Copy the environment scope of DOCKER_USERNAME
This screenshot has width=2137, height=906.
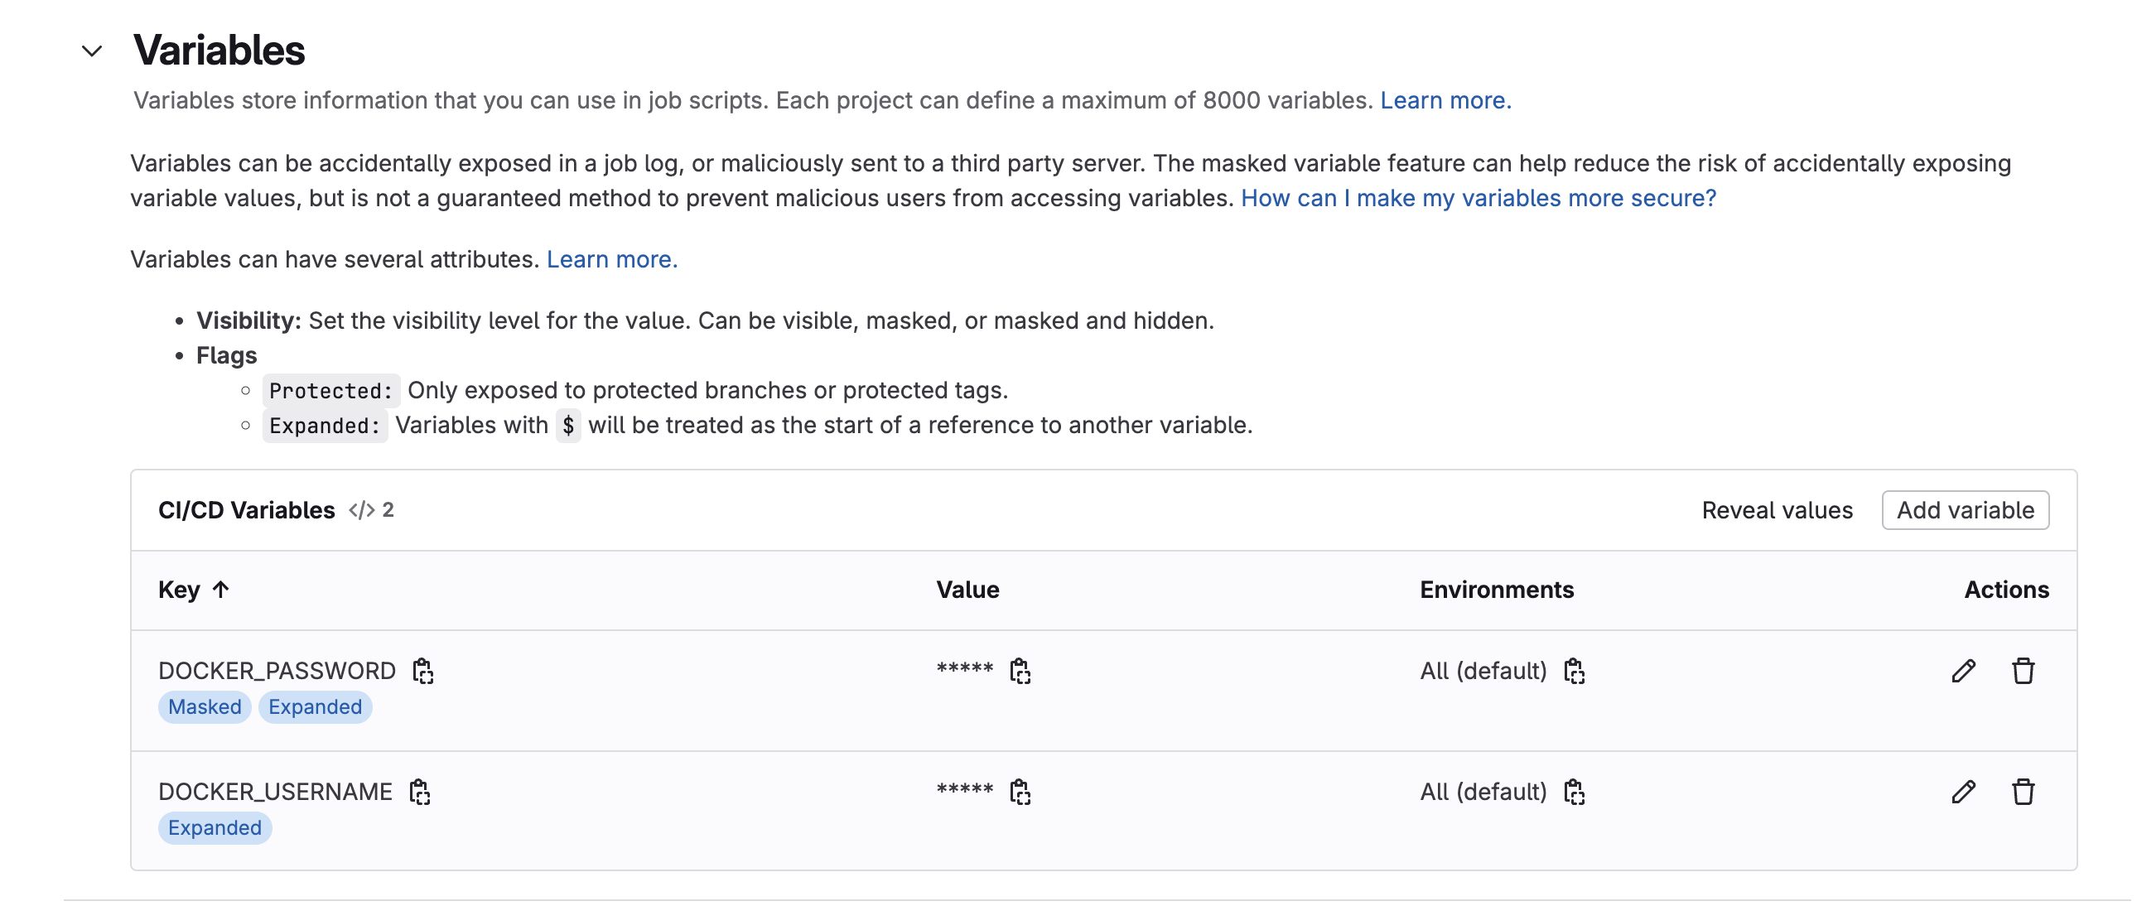(1575, 792)
